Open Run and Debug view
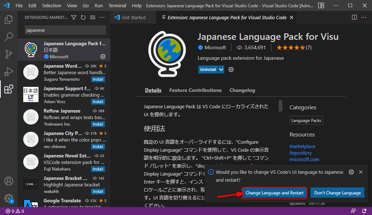Image resolution: width=372 pixels, height=215 pixels. [x=9, y=72]
